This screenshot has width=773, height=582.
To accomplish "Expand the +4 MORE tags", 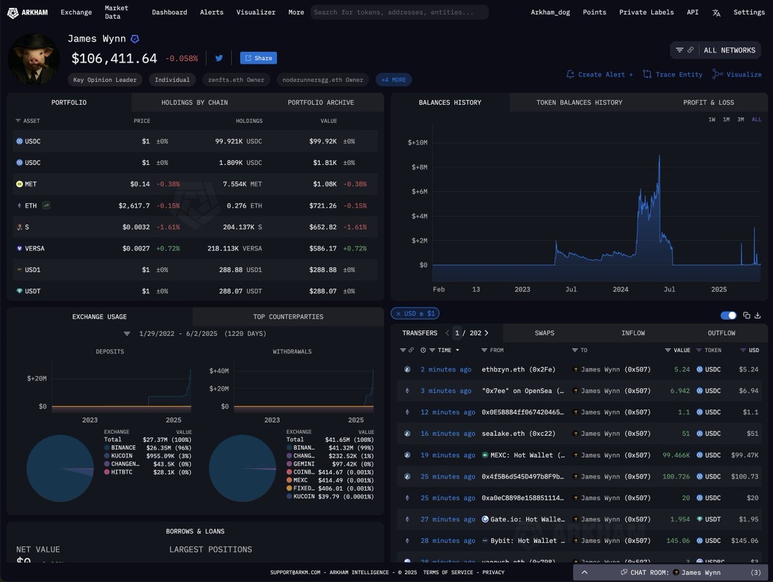I will tap(394, 80).
